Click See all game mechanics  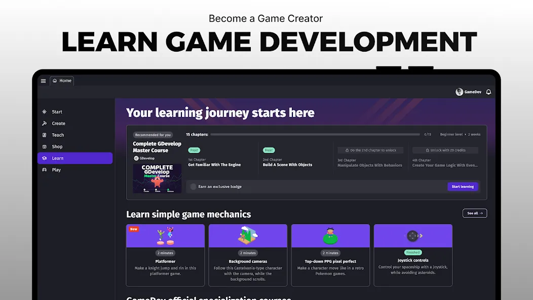(x=475, y=213)
